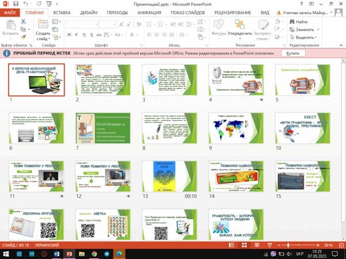Click the Undo arrow in title bar
This screenshot has width=346, height=259.
29,3
